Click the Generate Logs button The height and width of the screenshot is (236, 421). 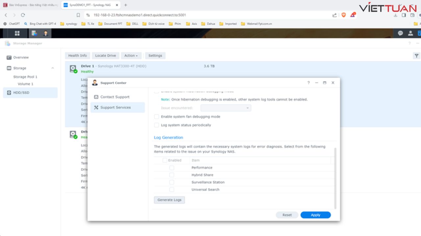click(x=169, y=200)
